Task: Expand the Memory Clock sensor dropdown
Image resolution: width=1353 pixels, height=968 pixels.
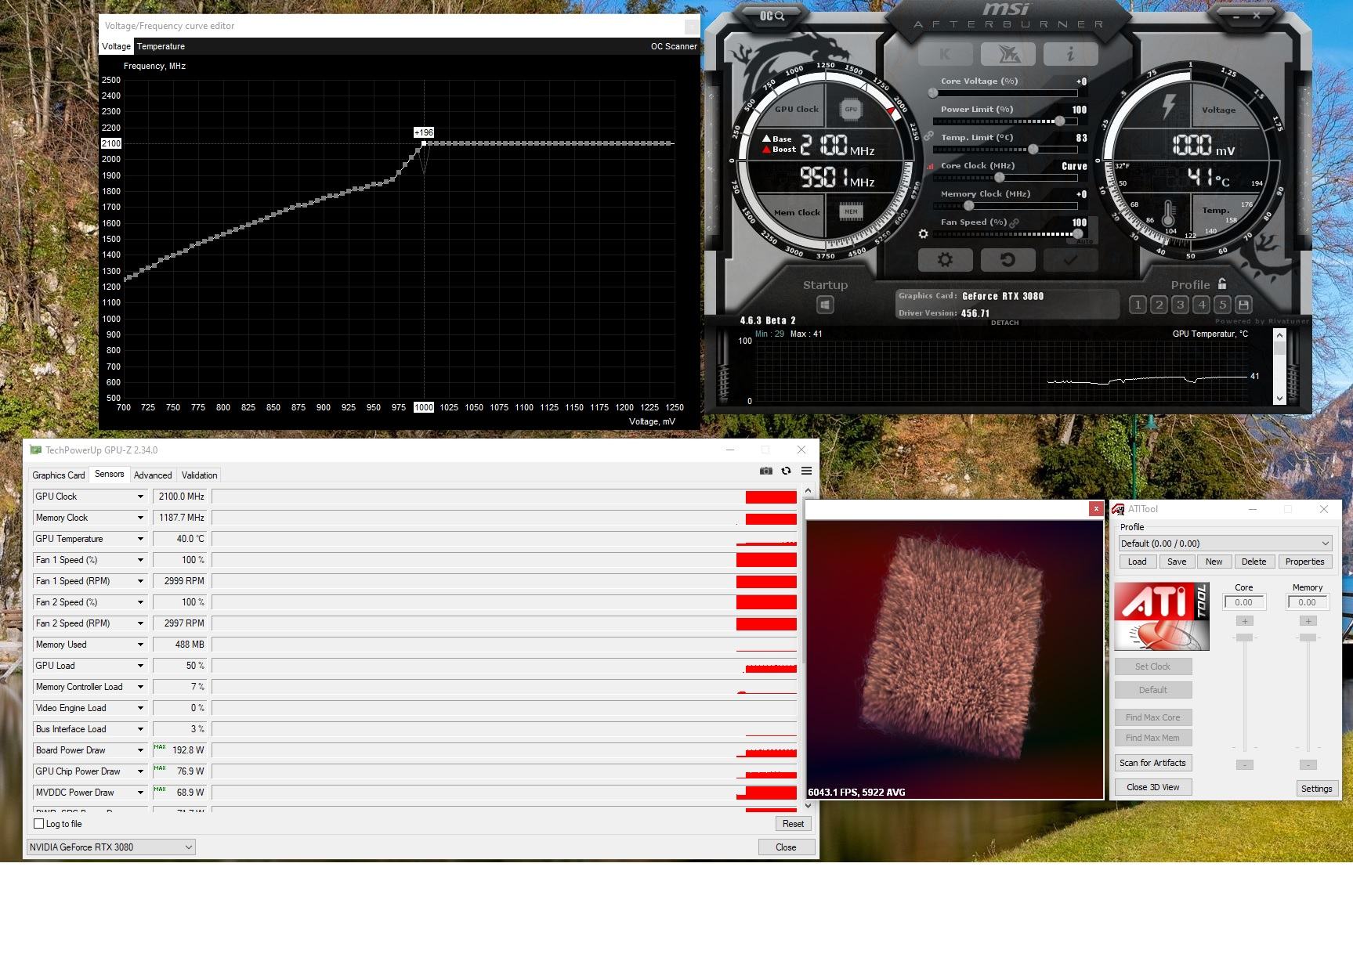Action: click(140, 518)
